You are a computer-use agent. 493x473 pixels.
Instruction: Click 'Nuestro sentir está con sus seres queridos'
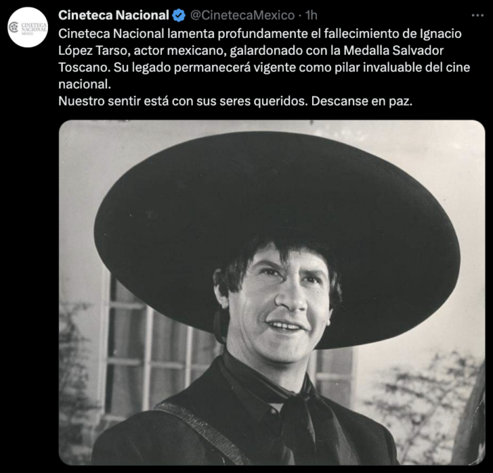pos(183,101)
